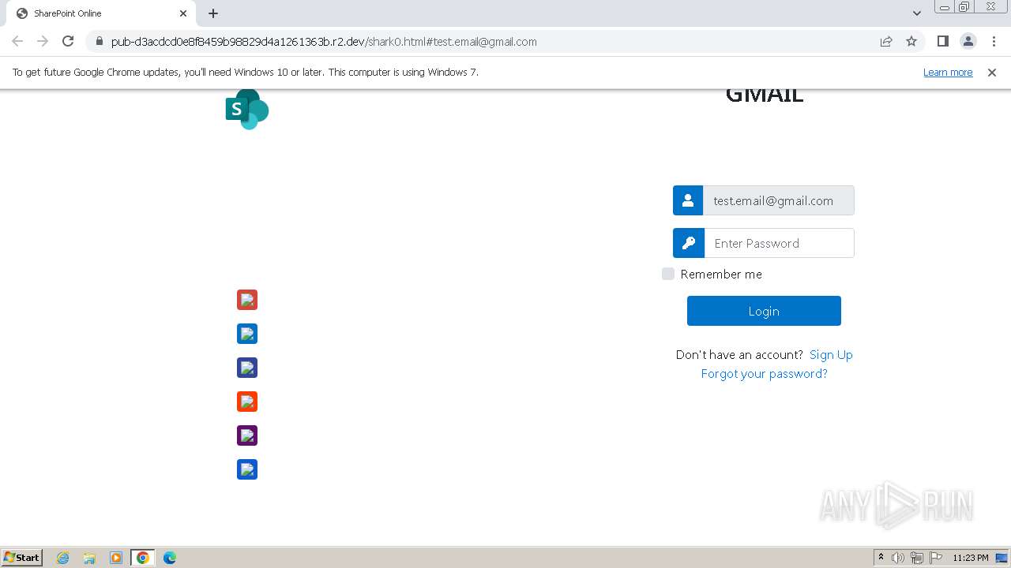Click the purple broken-image app icon
This screenshot has width=1011, height=568.
coord(247,435)
